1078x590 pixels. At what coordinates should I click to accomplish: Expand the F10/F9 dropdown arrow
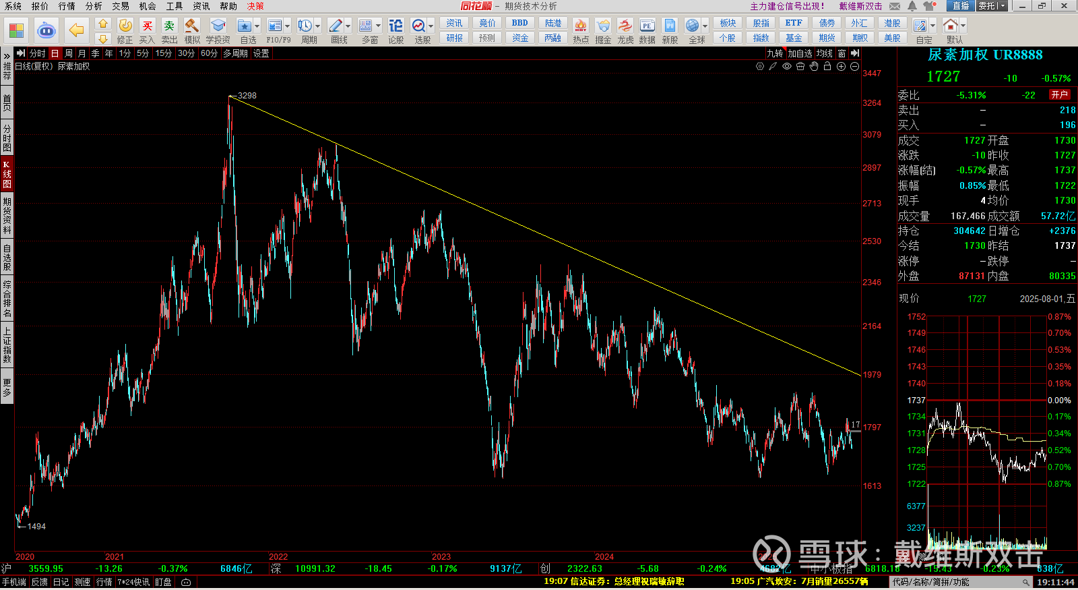coord(288,26)
